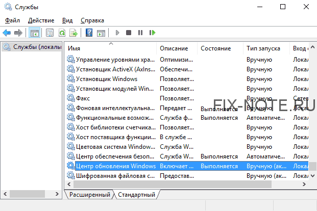Select the Факс service row
The image size is (317, 211).
tap(187, 98)
